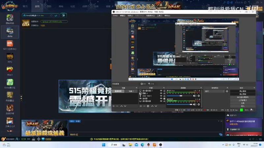Click the 对战平台 platform logo
The image size is (264, 148).
pos(10,6)
